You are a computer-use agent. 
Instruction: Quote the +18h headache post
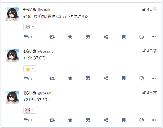point(88,37)
